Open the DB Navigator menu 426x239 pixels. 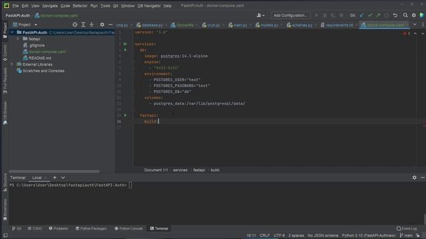[149, 6]
